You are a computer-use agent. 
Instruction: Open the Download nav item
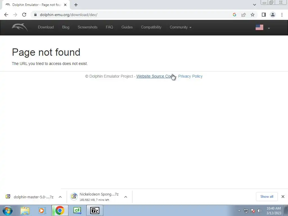tap(46, 27)
